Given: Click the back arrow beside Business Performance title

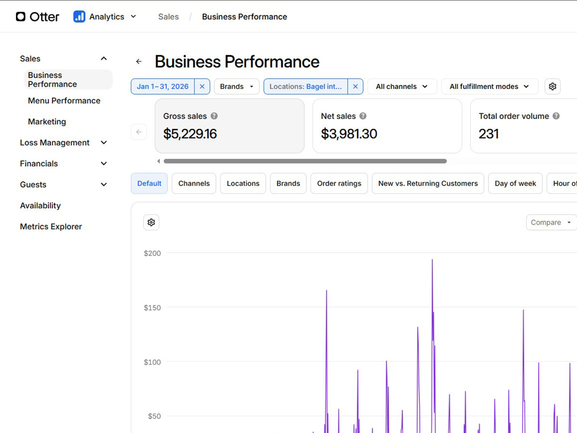Looking at the screenshot, I should [139, 62].
